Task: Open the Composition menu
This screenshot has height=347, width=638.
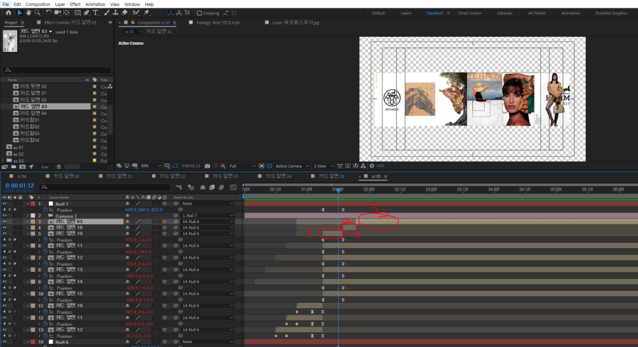Action: pos(38,4)
